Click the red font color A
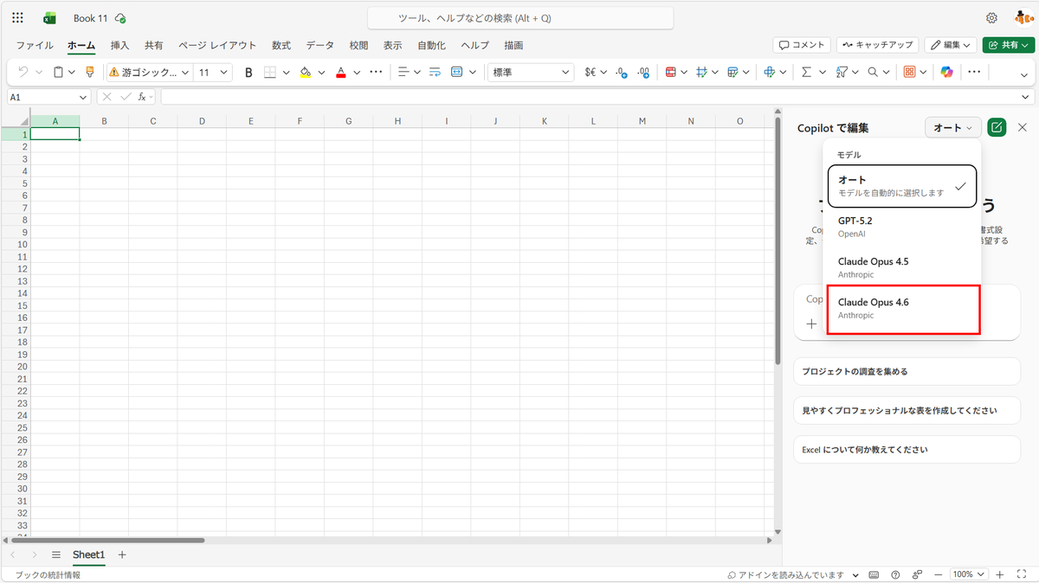Viewport: 1039px width, 583px height. click(x=340, y=73)
